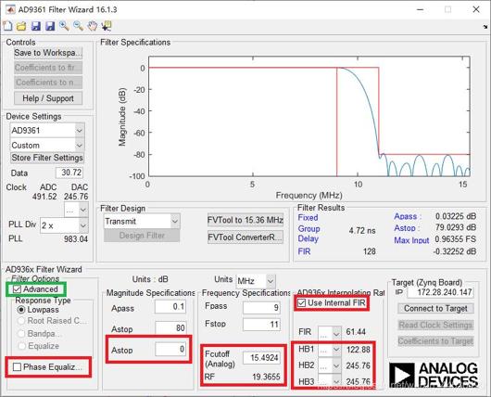The height and width of the screenshot is (397, 491).
Task: Click the Coefficients to n... button
Action: 48,83
